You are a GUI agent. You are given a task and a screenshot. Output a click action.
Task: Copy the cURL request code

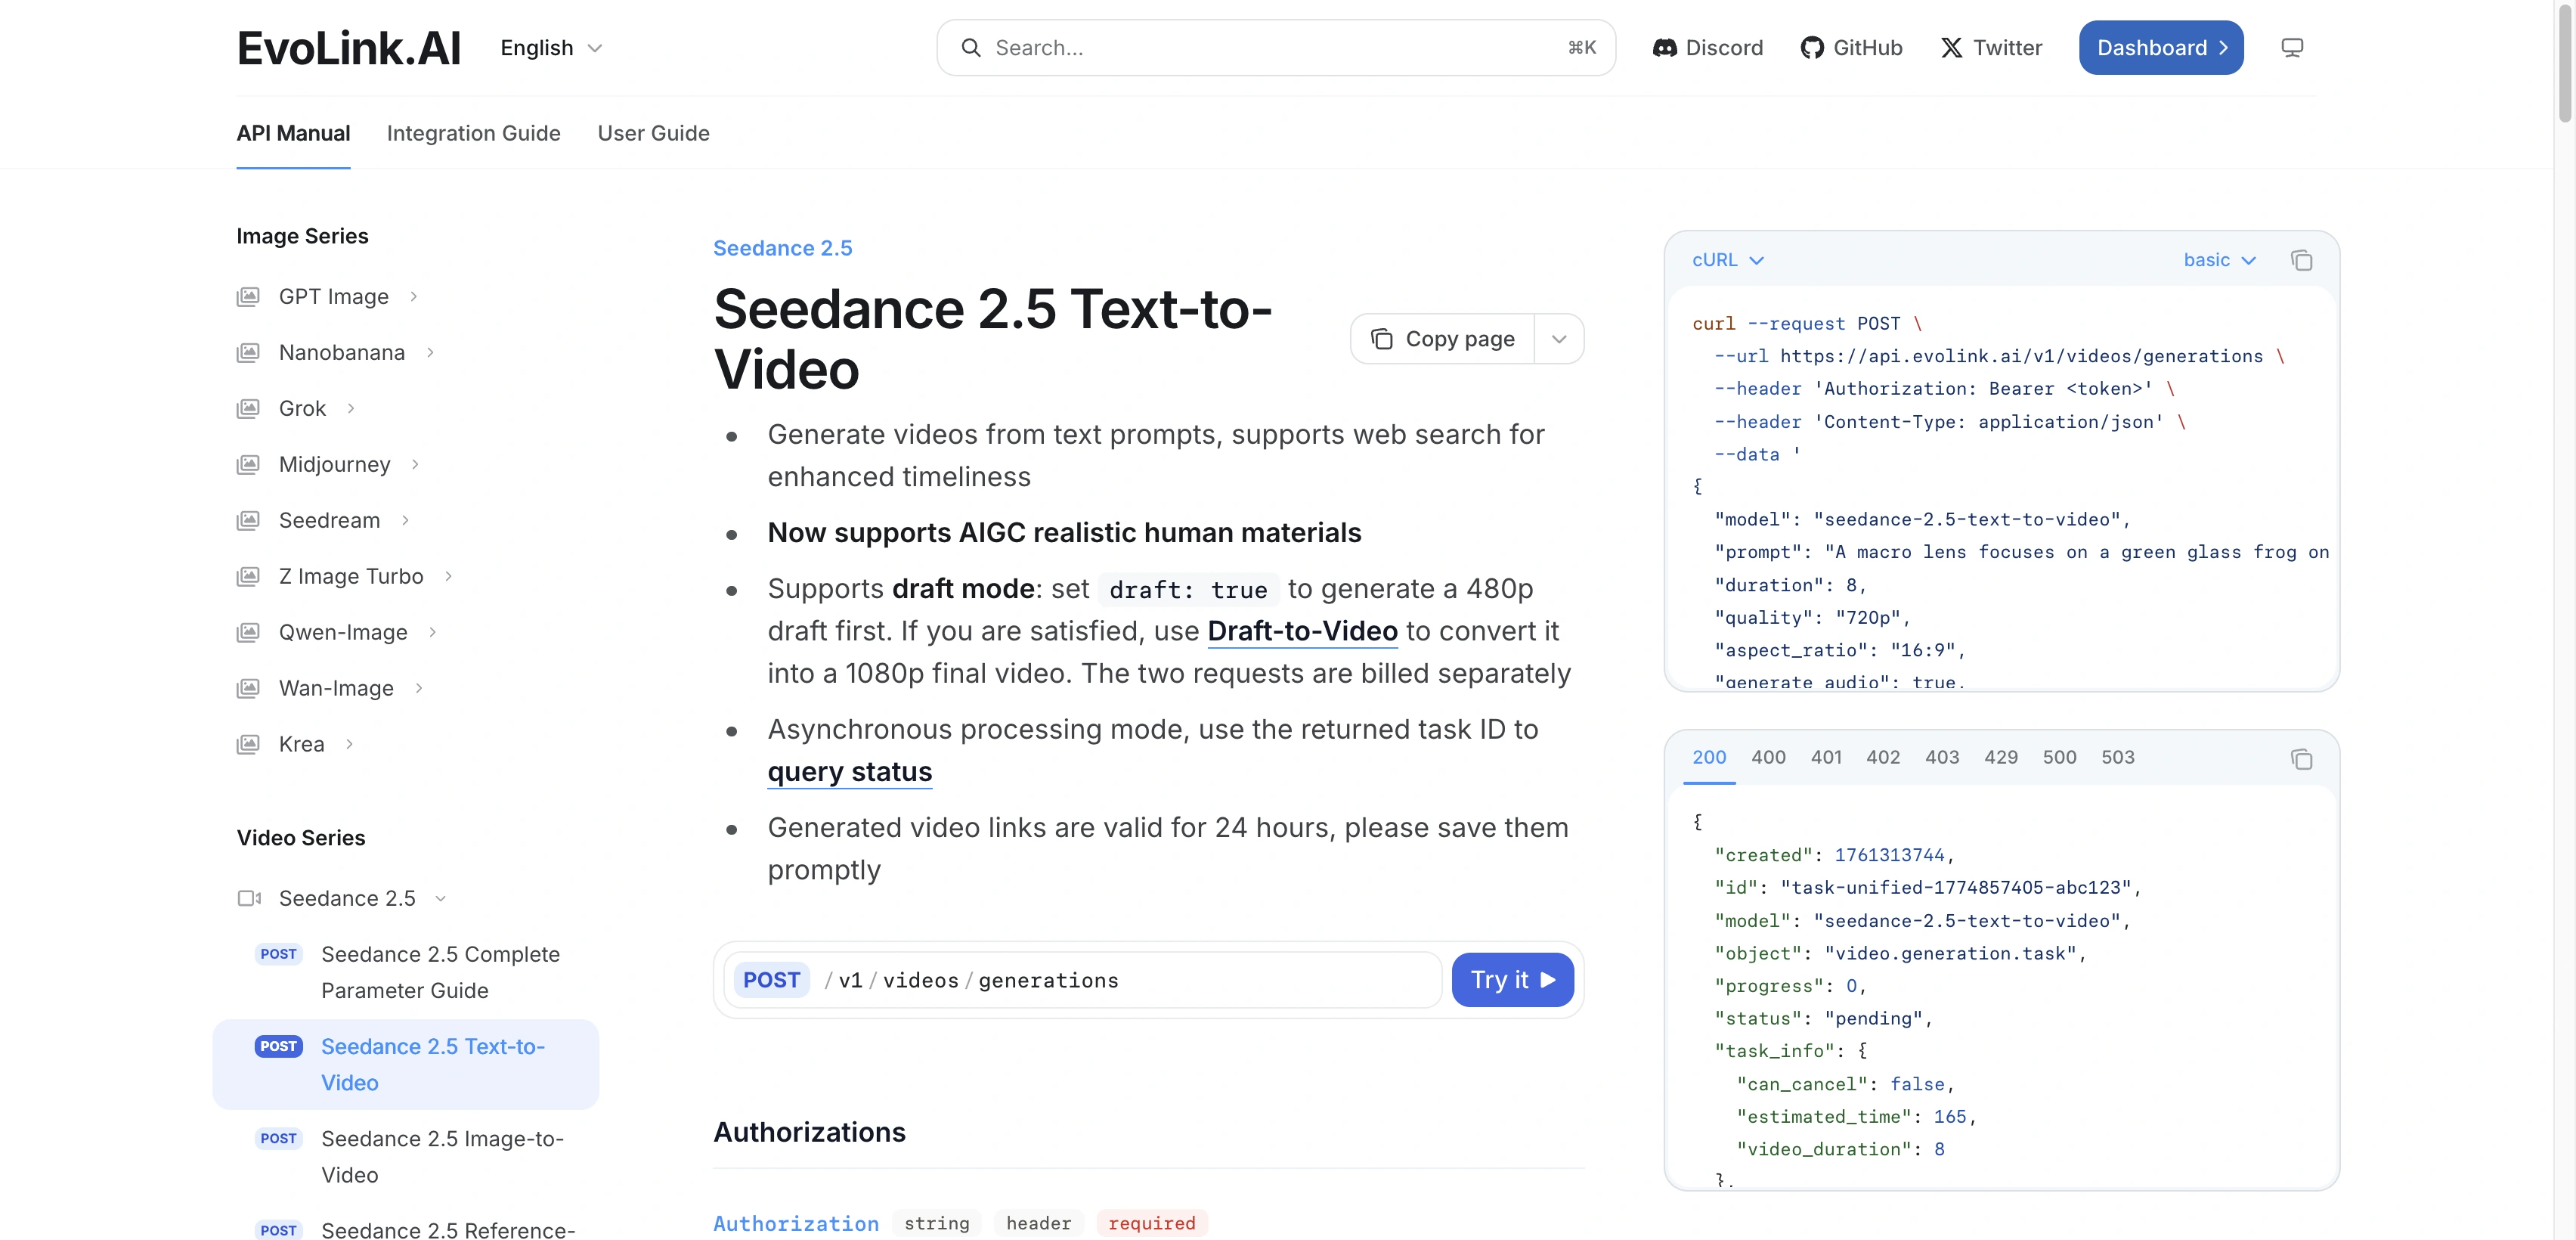point(2301,260)
